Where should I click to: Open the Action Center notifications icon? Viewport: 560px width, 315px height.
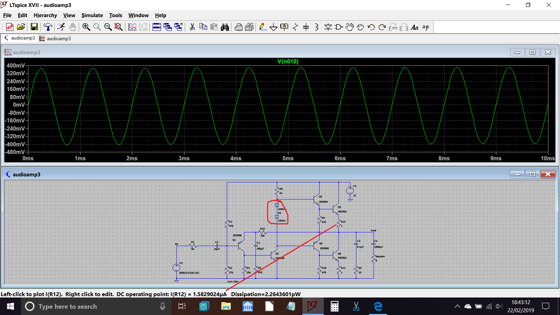coord(546,306)
